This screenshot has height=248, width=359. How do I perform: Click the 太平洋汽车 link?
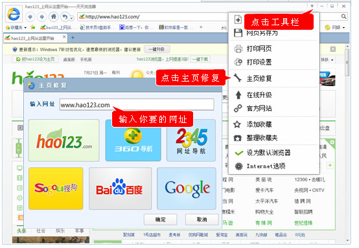pyautogui.click(x=266, y=201)
